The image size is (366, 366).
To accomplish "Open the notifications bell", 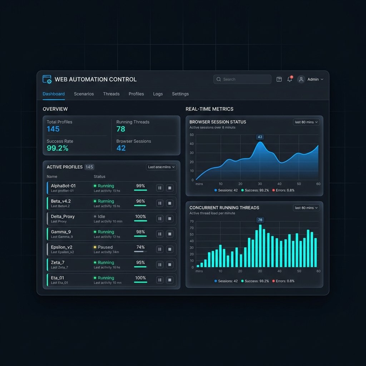I will pyautogui.click(x=290, y=79).
